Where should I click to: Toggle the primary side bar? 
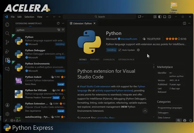pyautogui.click(x=160, y=17)
